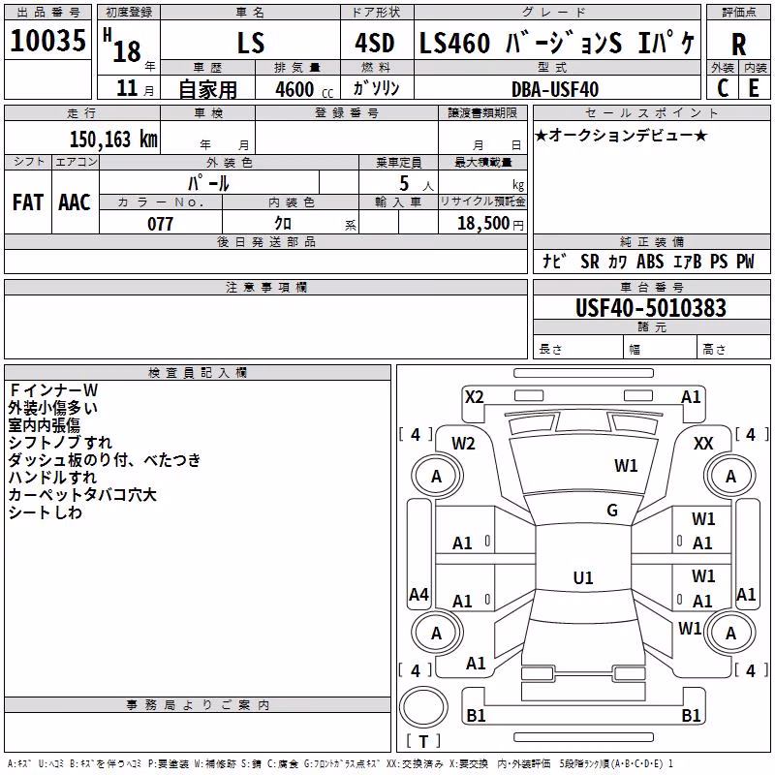
Task: Click the W1 mark on the hood
Action: pyautogui.click(x=626, y=466)
